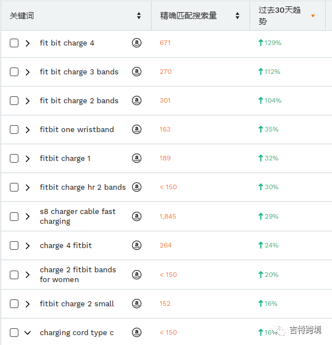Screen dimensions: 332x345
Task: Expand the fitbit charge 2 small row
Action: click(28, 304)
